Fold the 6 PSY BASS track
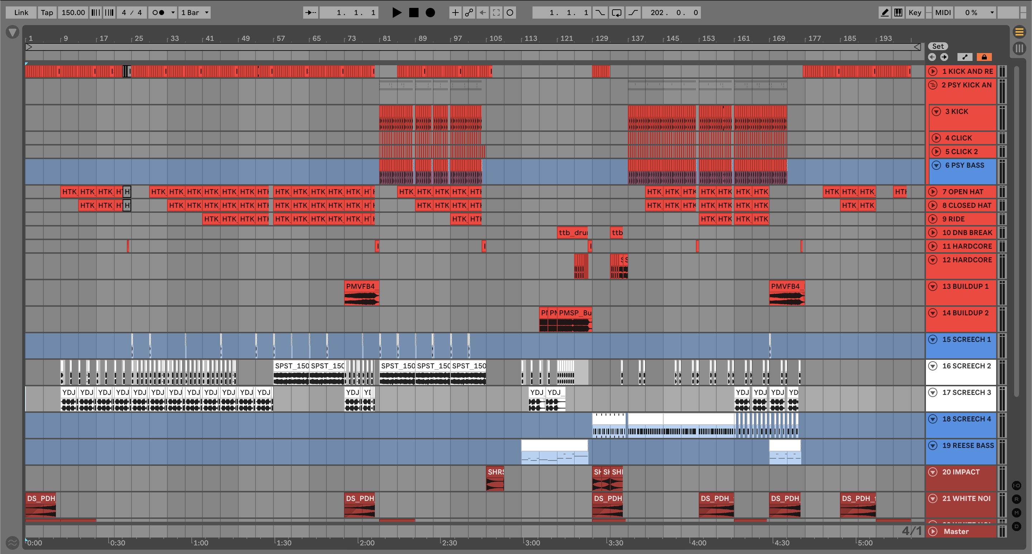1032x554 pixels. 936,165
